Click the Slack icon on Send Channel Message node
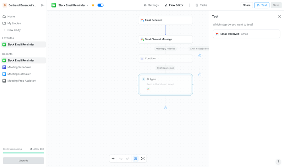The height and width of the screenshot is (167, 284). pos(142,39)
